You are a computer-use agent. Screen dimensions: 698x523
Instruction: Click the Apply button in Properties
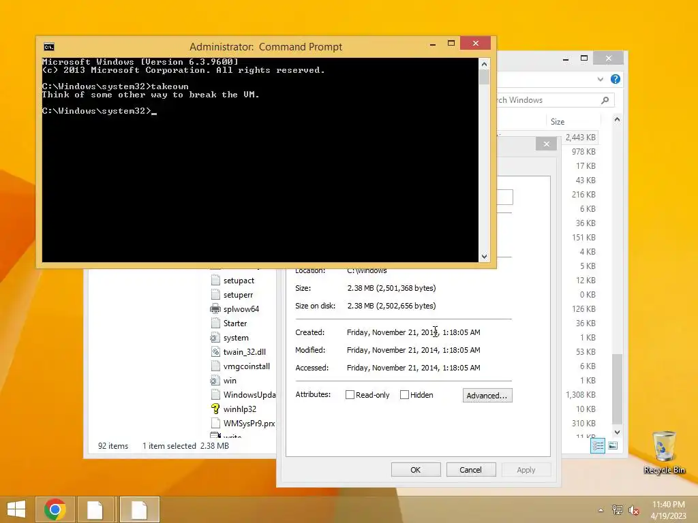coord(526,470)
